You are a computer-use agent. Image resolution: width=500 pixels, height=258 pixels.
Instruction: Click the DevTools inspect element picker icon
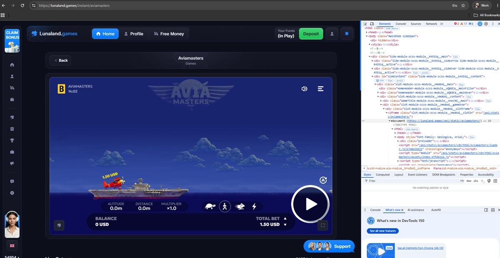click(365, 24)
